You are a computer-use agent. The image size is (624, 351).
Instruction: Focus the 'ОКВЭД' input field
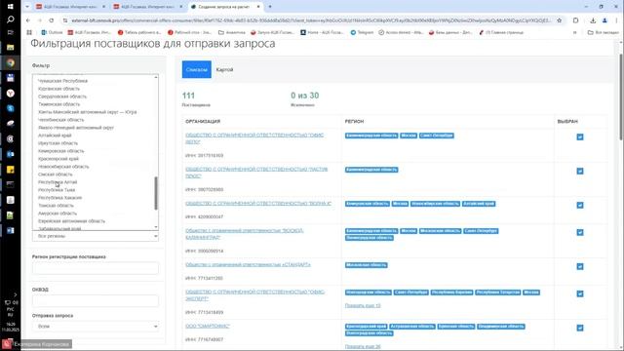coord(96,301)
